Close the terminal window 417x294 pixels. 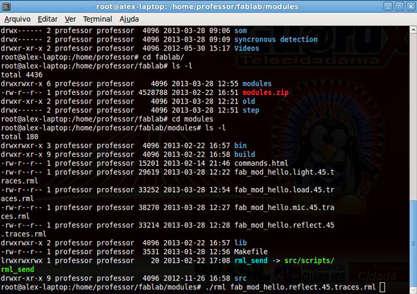[411, 7]
